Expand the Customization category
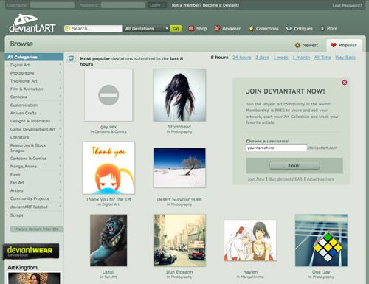 [34, 105]
